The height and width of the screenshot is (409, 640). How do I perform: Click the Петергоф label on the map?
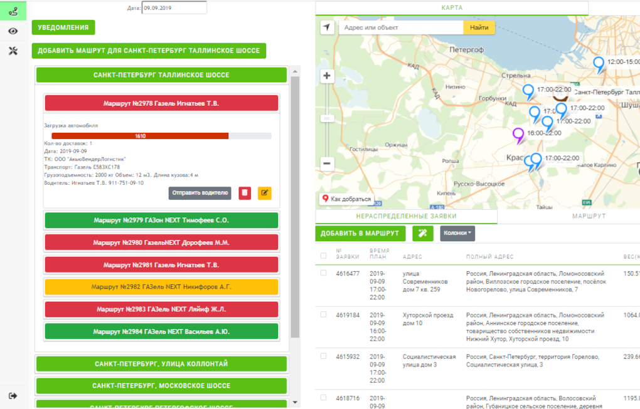point(467,49)
